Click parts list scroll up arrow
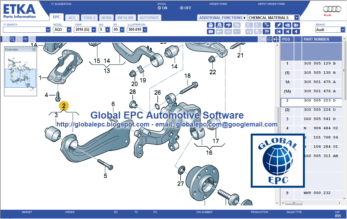Image resolution: width=347 pixels, height=219 pixels. (x=344, y=39)
